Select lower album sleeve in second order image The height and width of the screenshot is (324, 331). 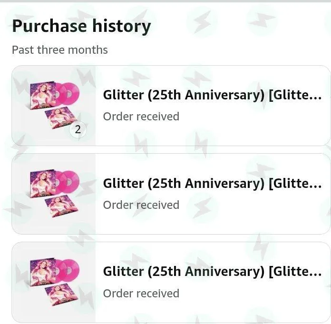tap(61, 206)
